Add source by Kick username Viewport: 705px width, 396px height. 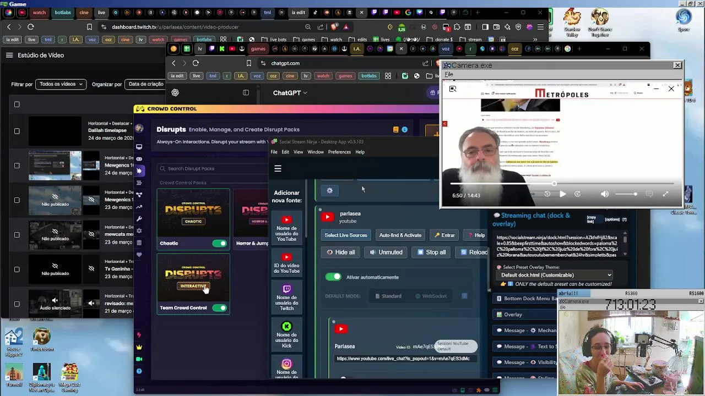[x=286, y=335]
